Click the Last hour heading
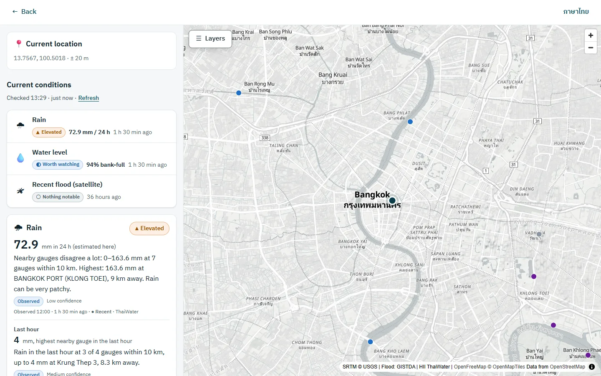The height and width of the screenshot is (376, 601). tap(26, 329)
